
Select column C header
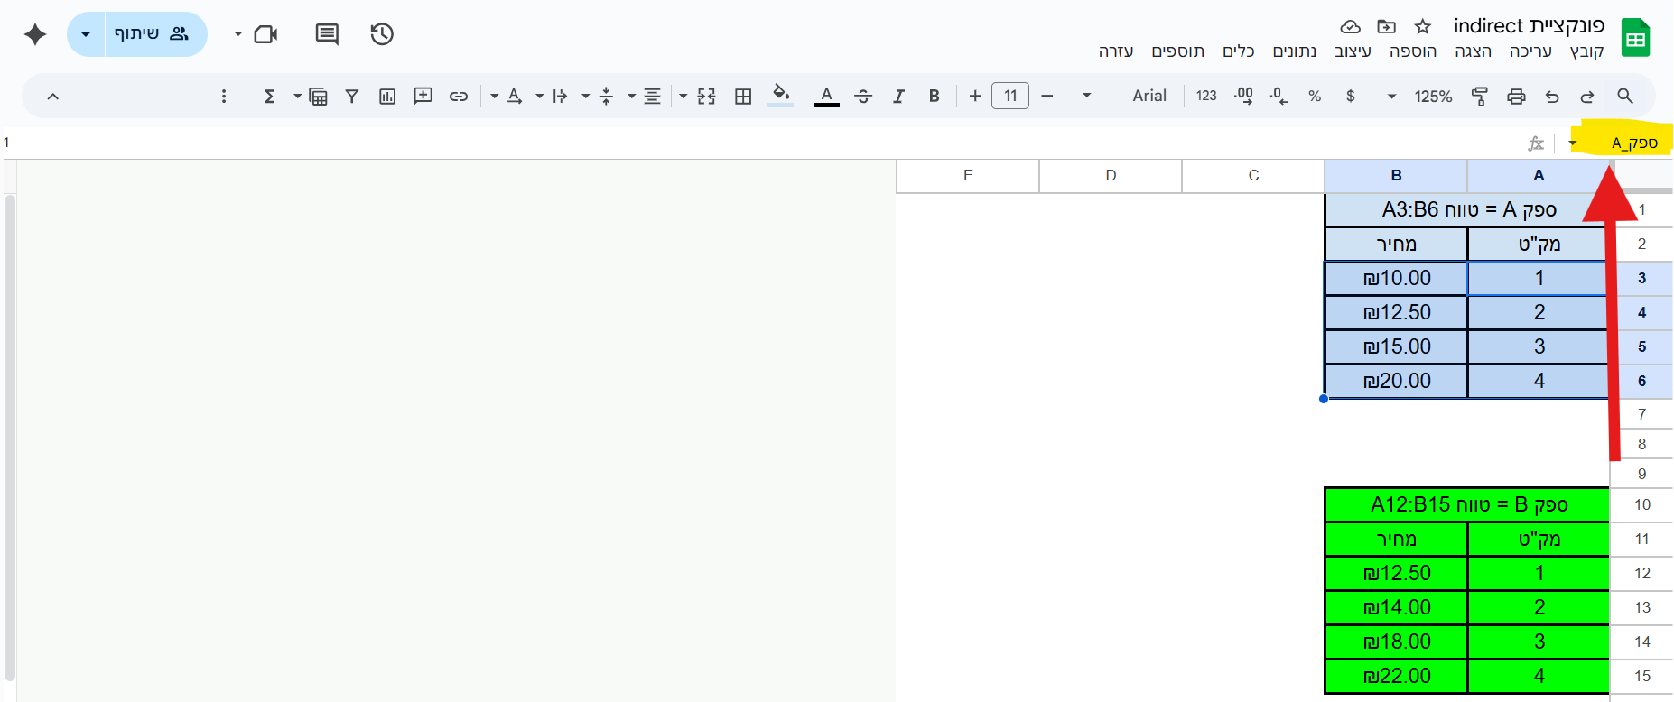1253,176
